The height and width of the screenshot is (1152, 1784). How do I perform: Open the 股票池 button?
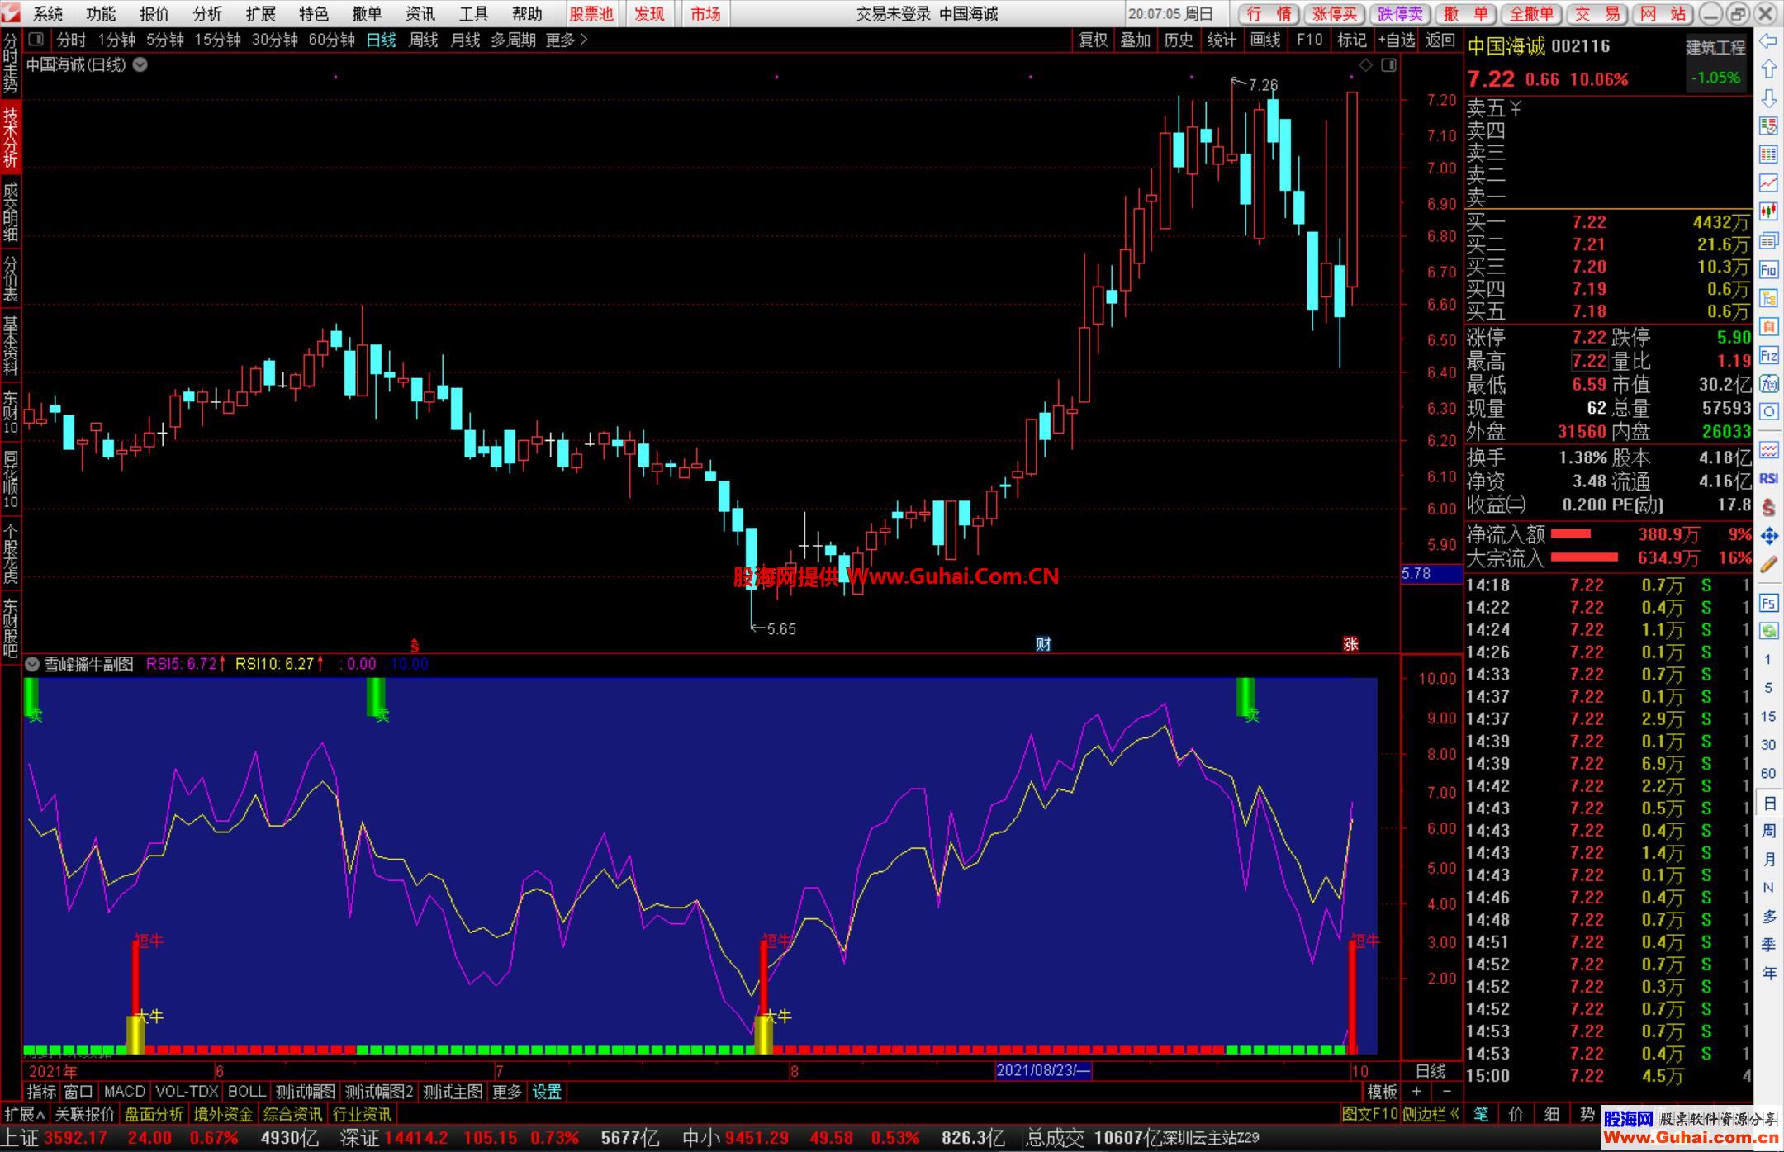(x=591, y=14)
